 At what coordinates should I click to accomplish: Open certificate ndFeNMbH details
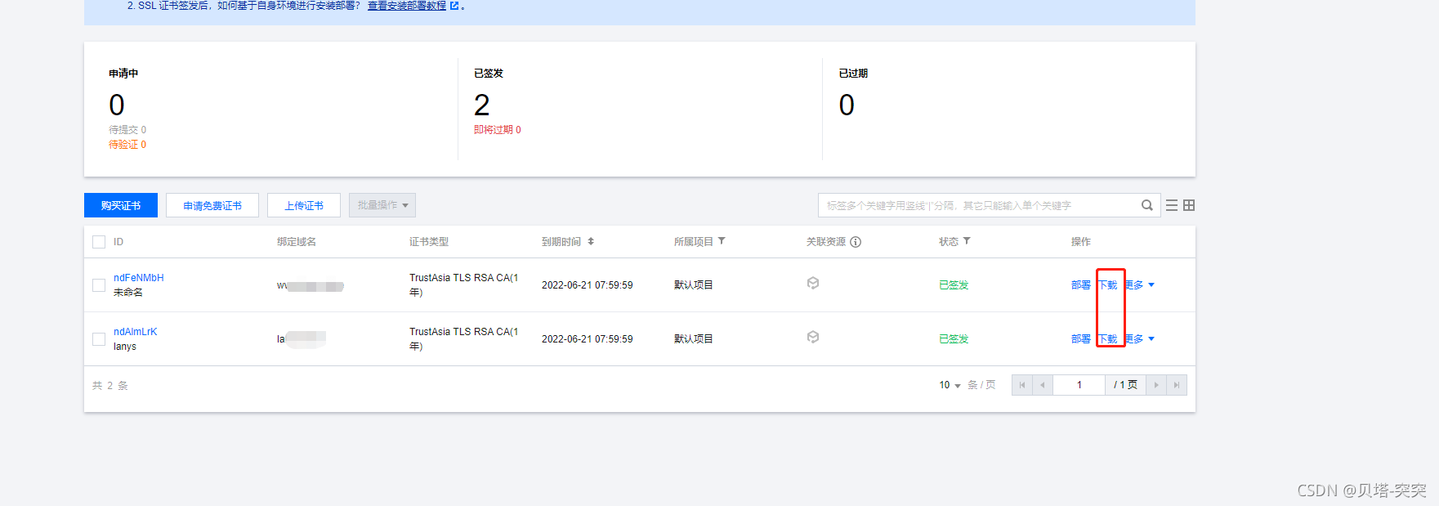(x=139, y=278)
